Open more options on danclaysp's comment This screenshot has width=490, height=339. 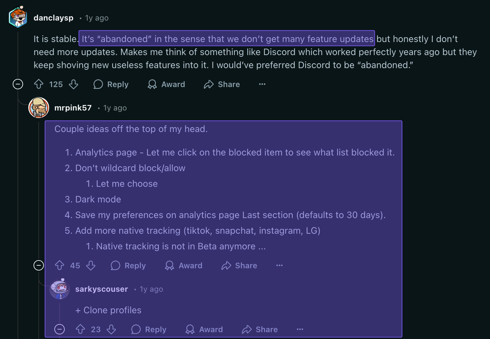point(262,84)
